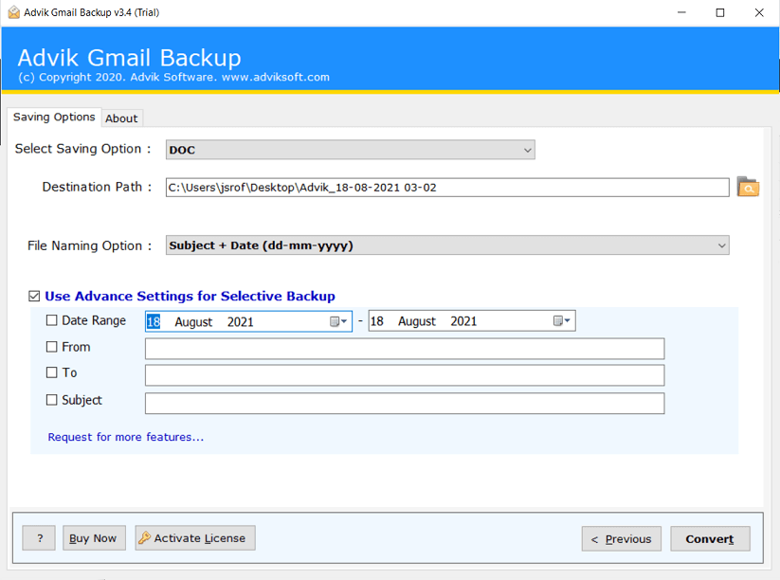780x580 pixels.
Task: Click the key icon on Activate License
Action: 144,537
